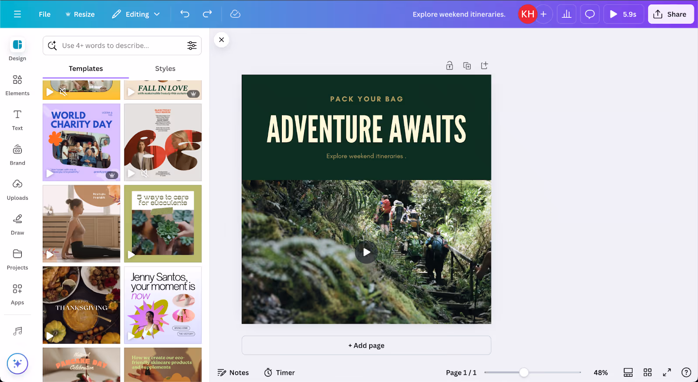The height and width of the screenshot is (382, 698).
Task: Open the Projects panel
Action: pos(17,259)
